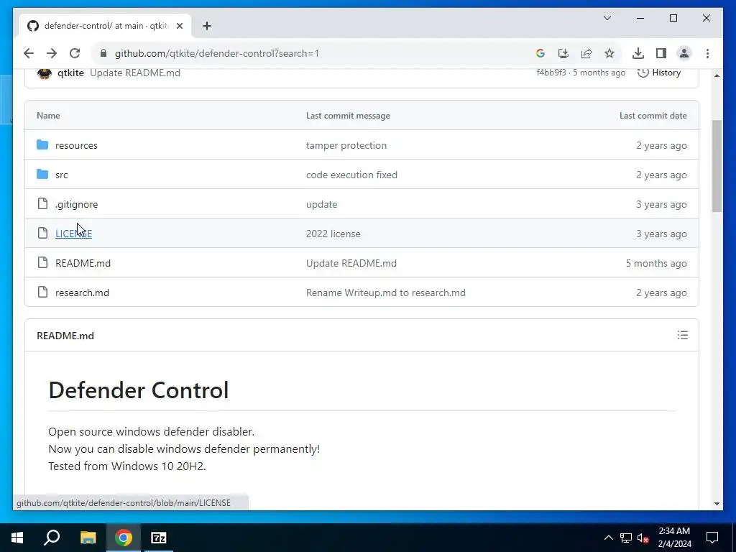This screenshot has width=736, height=552.
Task: Open 'tamper protection' commit message
Action: click(346, 145)
